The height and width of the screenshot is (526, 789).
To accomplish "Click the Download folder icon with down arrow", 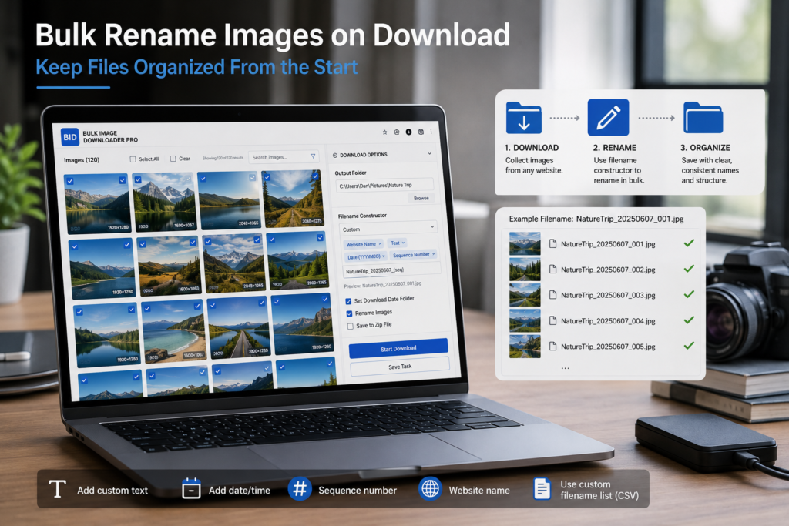I will click(524, 118).
